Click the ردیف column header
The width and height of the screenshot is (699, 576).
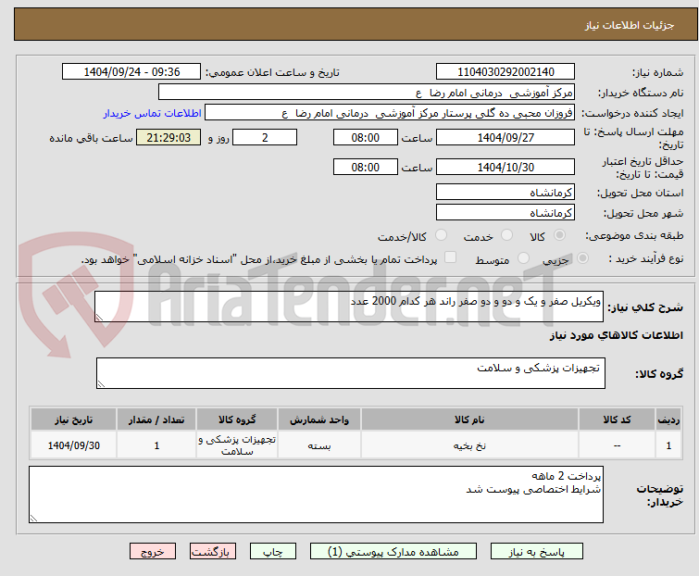coord(668,419)
